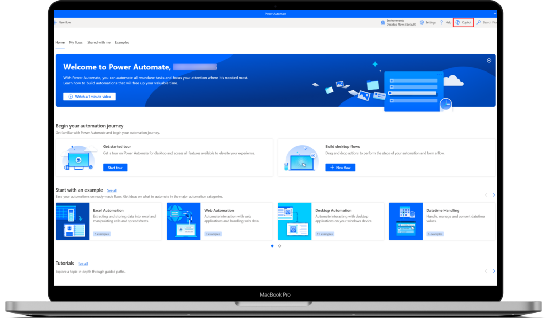Open Copilot from the top toolbar

point(463,22)
